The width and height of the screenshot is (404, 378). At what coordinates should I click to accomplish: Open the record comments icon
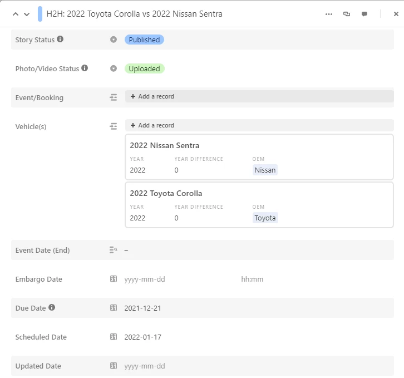pyautogui.click(x=364, y=14)
